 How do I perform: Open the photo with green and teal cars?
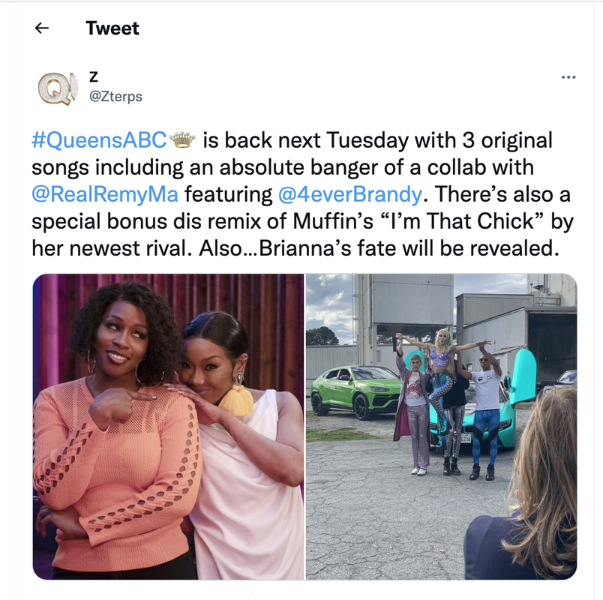tap(441, 427)
